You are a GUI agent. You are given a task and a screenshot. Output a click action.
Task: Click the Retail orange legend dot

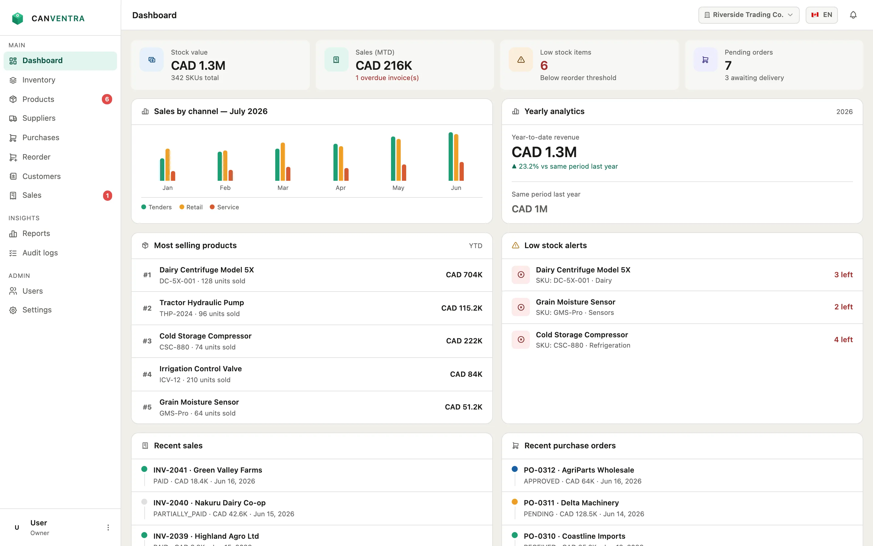[x=182, y=207]
